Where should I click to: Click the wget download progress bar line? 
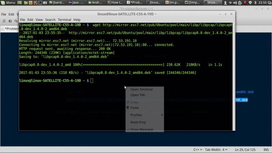tap(121, 65)
